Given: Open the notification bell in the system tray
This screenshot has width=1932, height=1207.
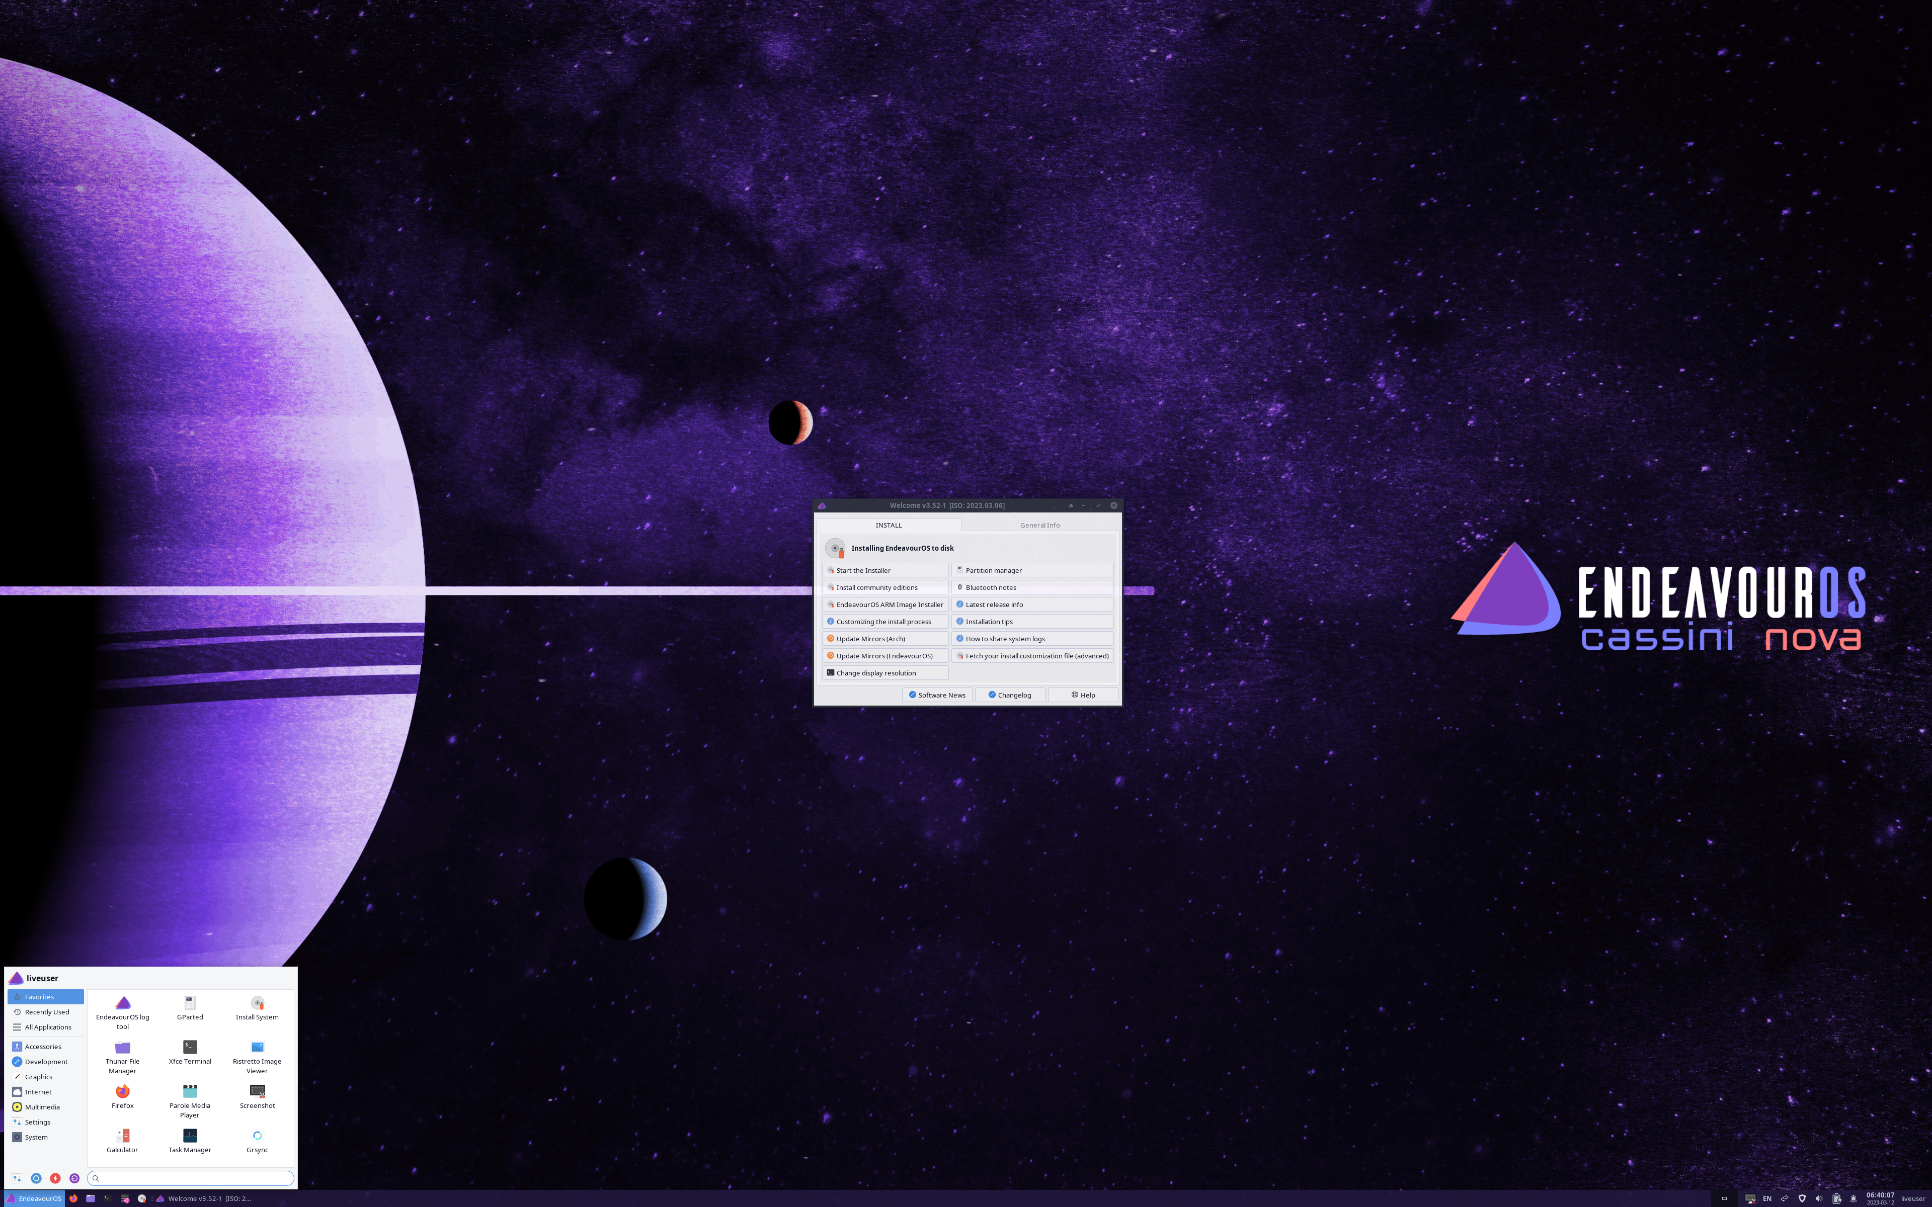Looking at the screenshot, I should (1854, 1198).
